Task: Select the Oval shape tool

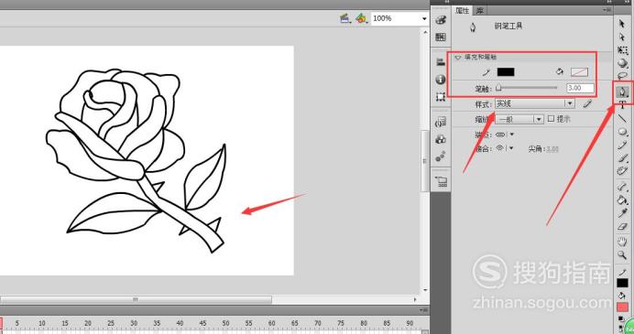Action: pyautogui.click(x=623, y=132)
